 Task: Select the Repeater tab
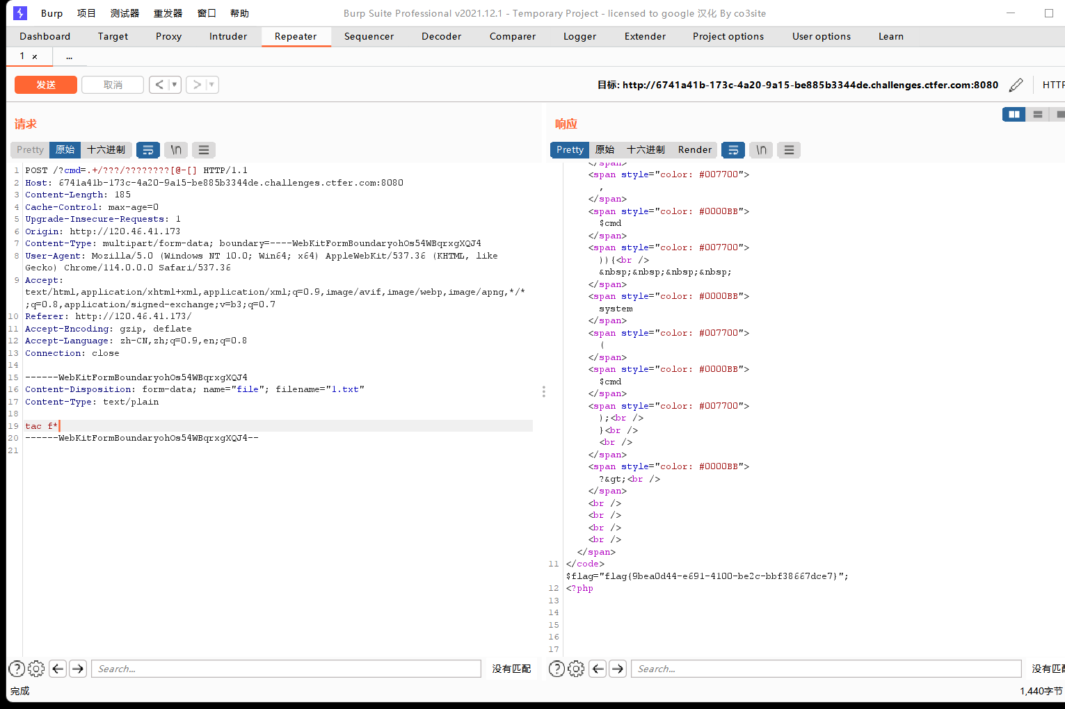[x=296, y=36]
